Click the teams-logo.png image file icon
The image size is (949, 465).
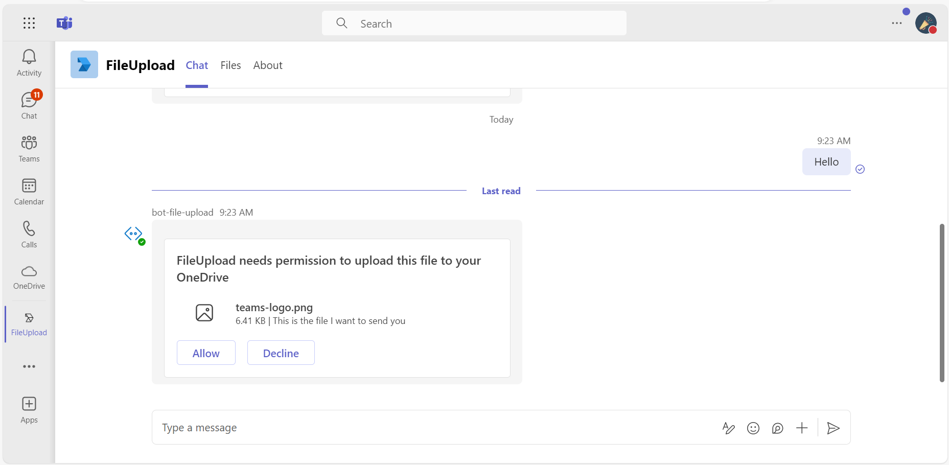(204, 313)
